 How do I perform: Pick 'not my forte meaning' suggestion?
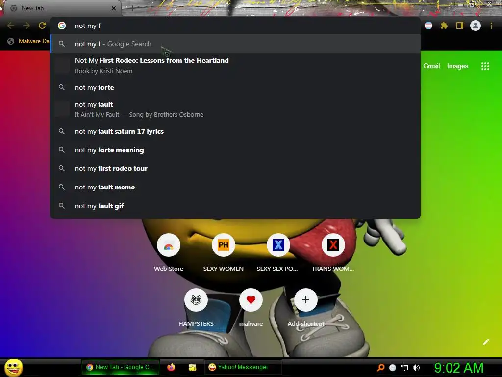[x=235, y=150]
